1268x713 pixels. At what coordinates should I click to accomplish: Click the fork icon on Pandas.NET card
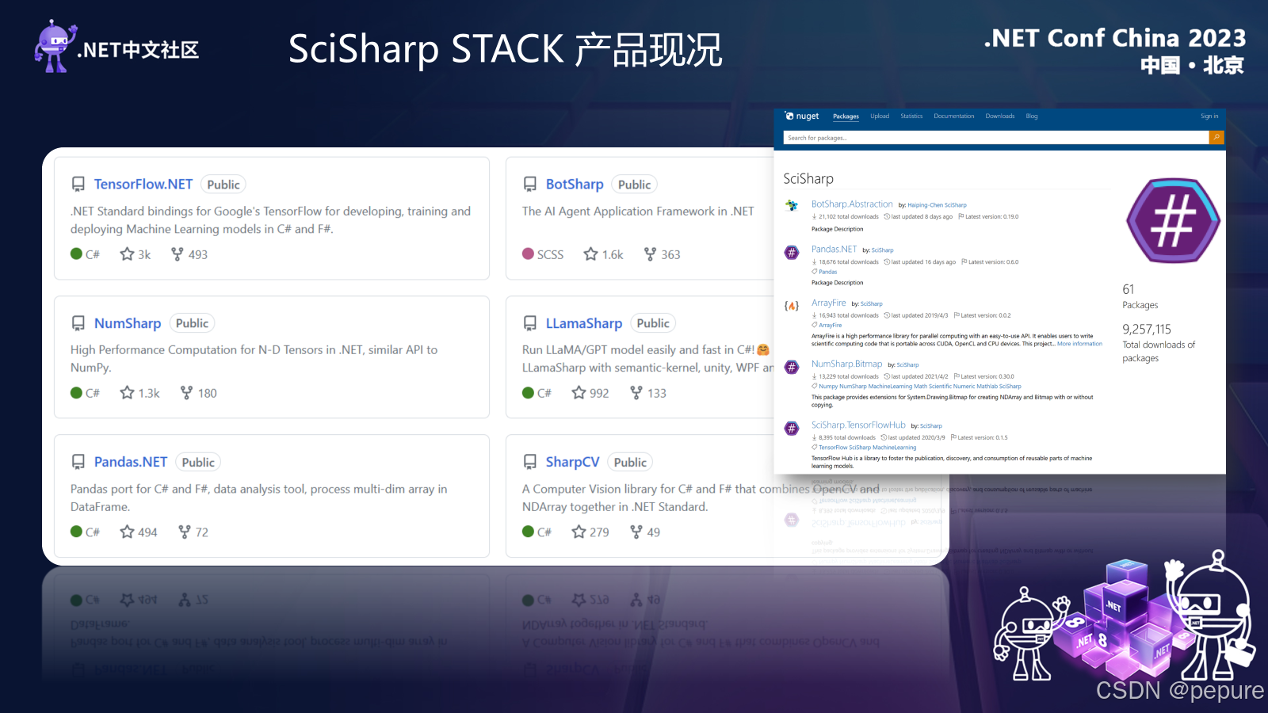[185, 532]
